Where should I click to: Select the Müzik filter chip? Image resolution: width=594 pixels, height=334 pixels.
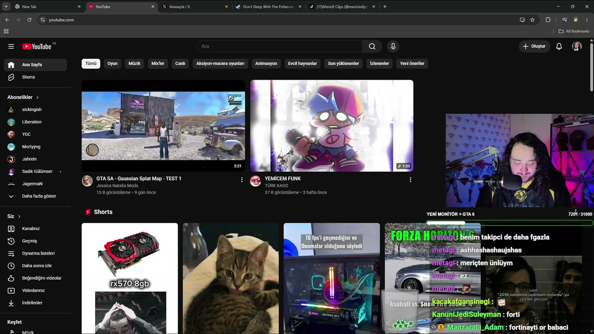[135, 64]
